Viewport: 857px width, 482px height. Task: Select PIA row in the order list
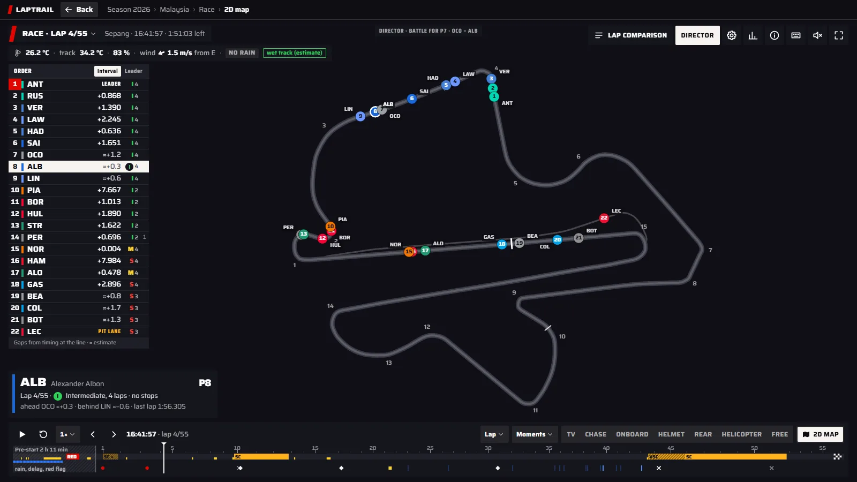pos(79,190)
